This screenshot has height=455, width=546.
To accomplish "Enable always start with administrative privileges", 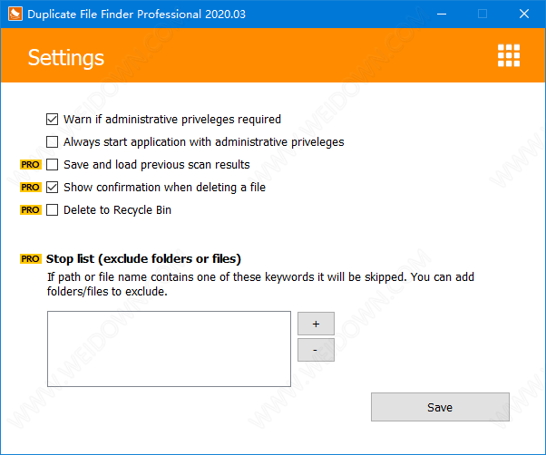I will point(53,141).
